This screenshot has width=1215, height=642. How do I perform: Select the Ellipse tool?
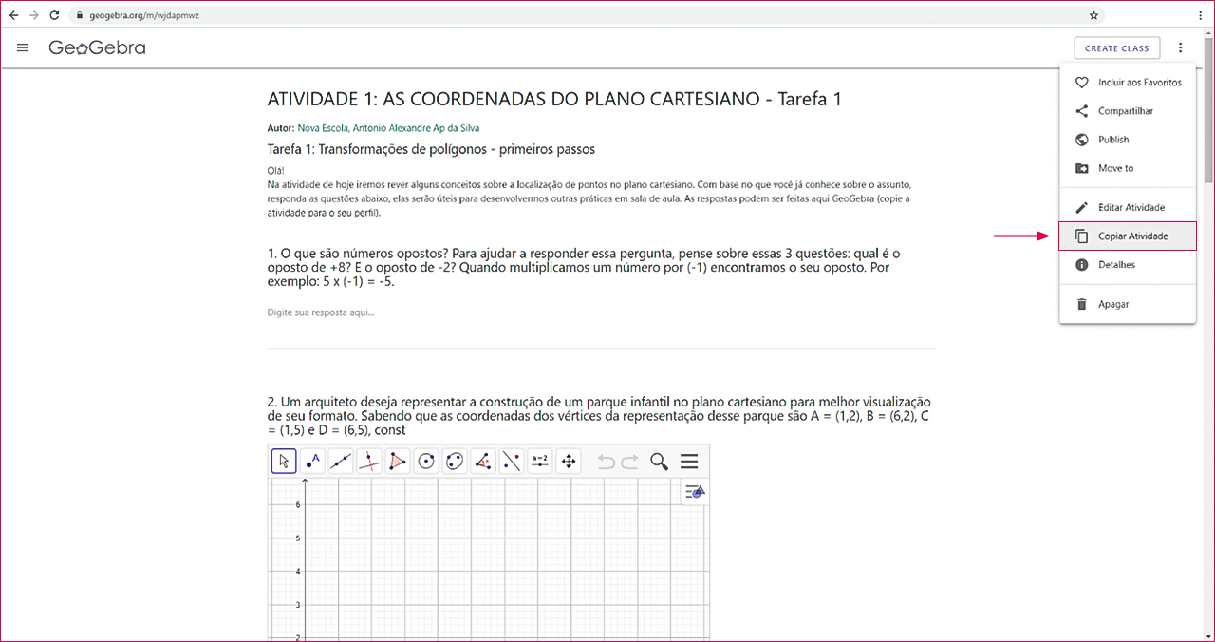click(x=455, y=462)
